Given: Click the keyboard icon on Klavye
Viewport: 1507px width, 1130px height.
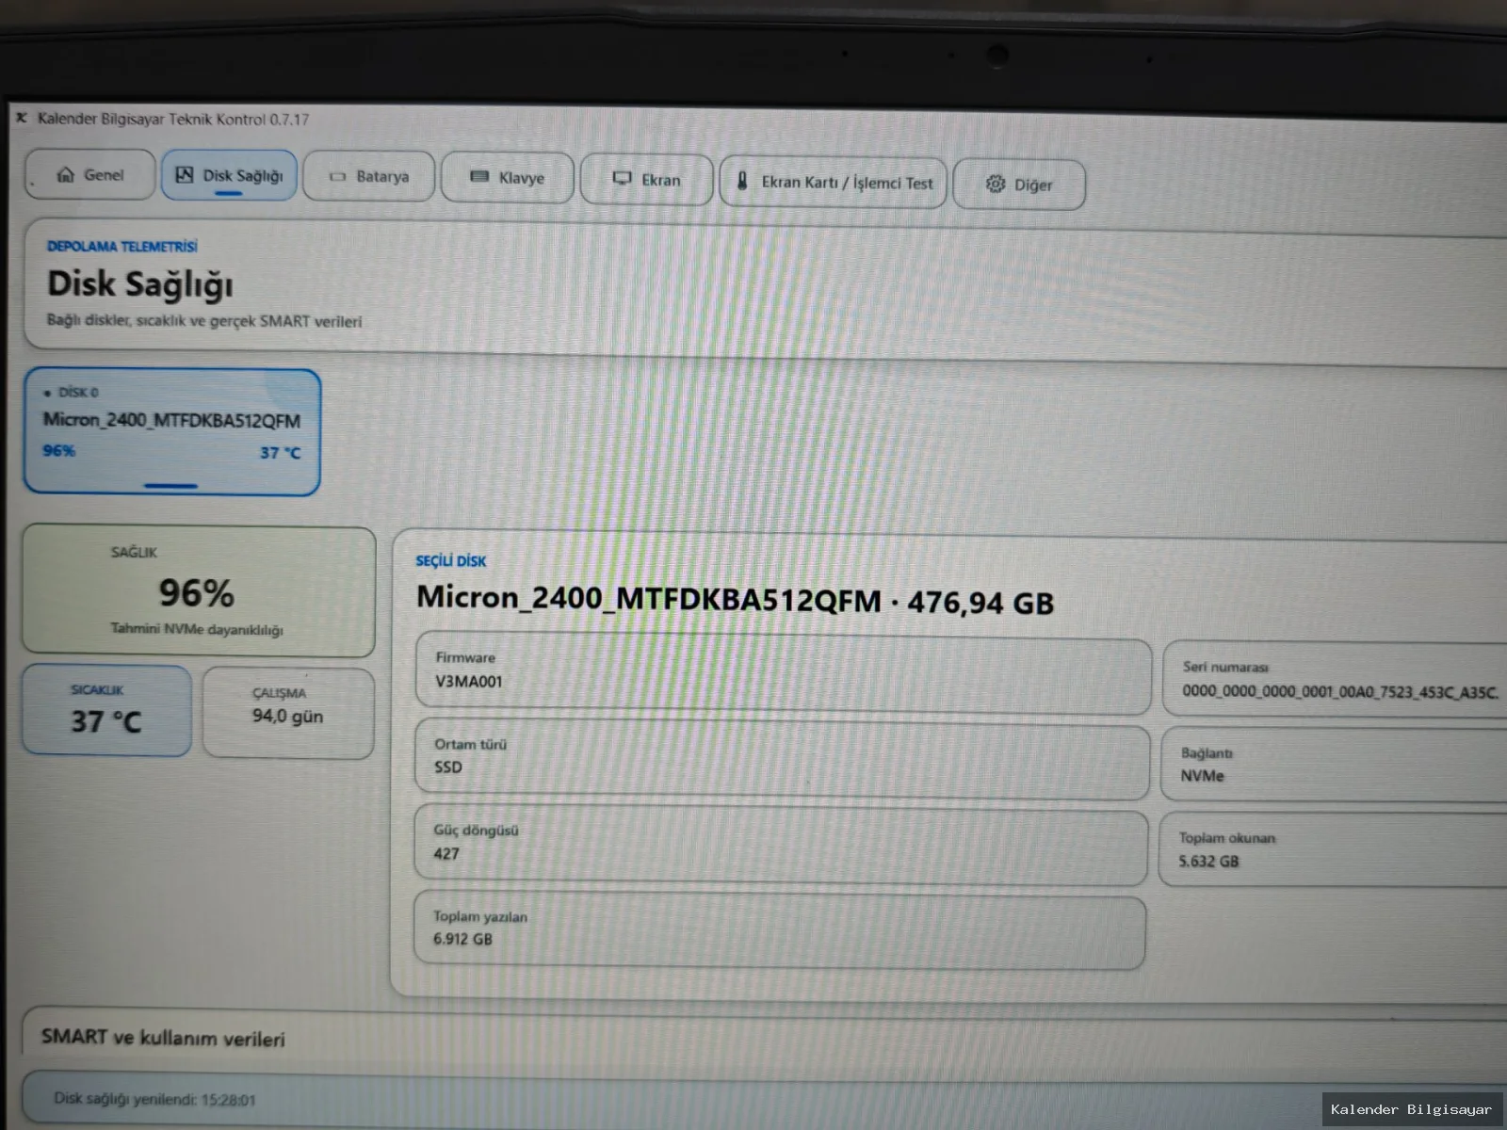Looking at the screenshot, I should point(479,177).
